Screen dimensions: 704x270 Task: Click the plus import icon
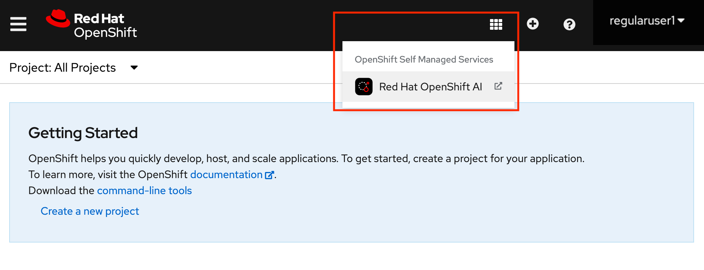coord(532,24)
